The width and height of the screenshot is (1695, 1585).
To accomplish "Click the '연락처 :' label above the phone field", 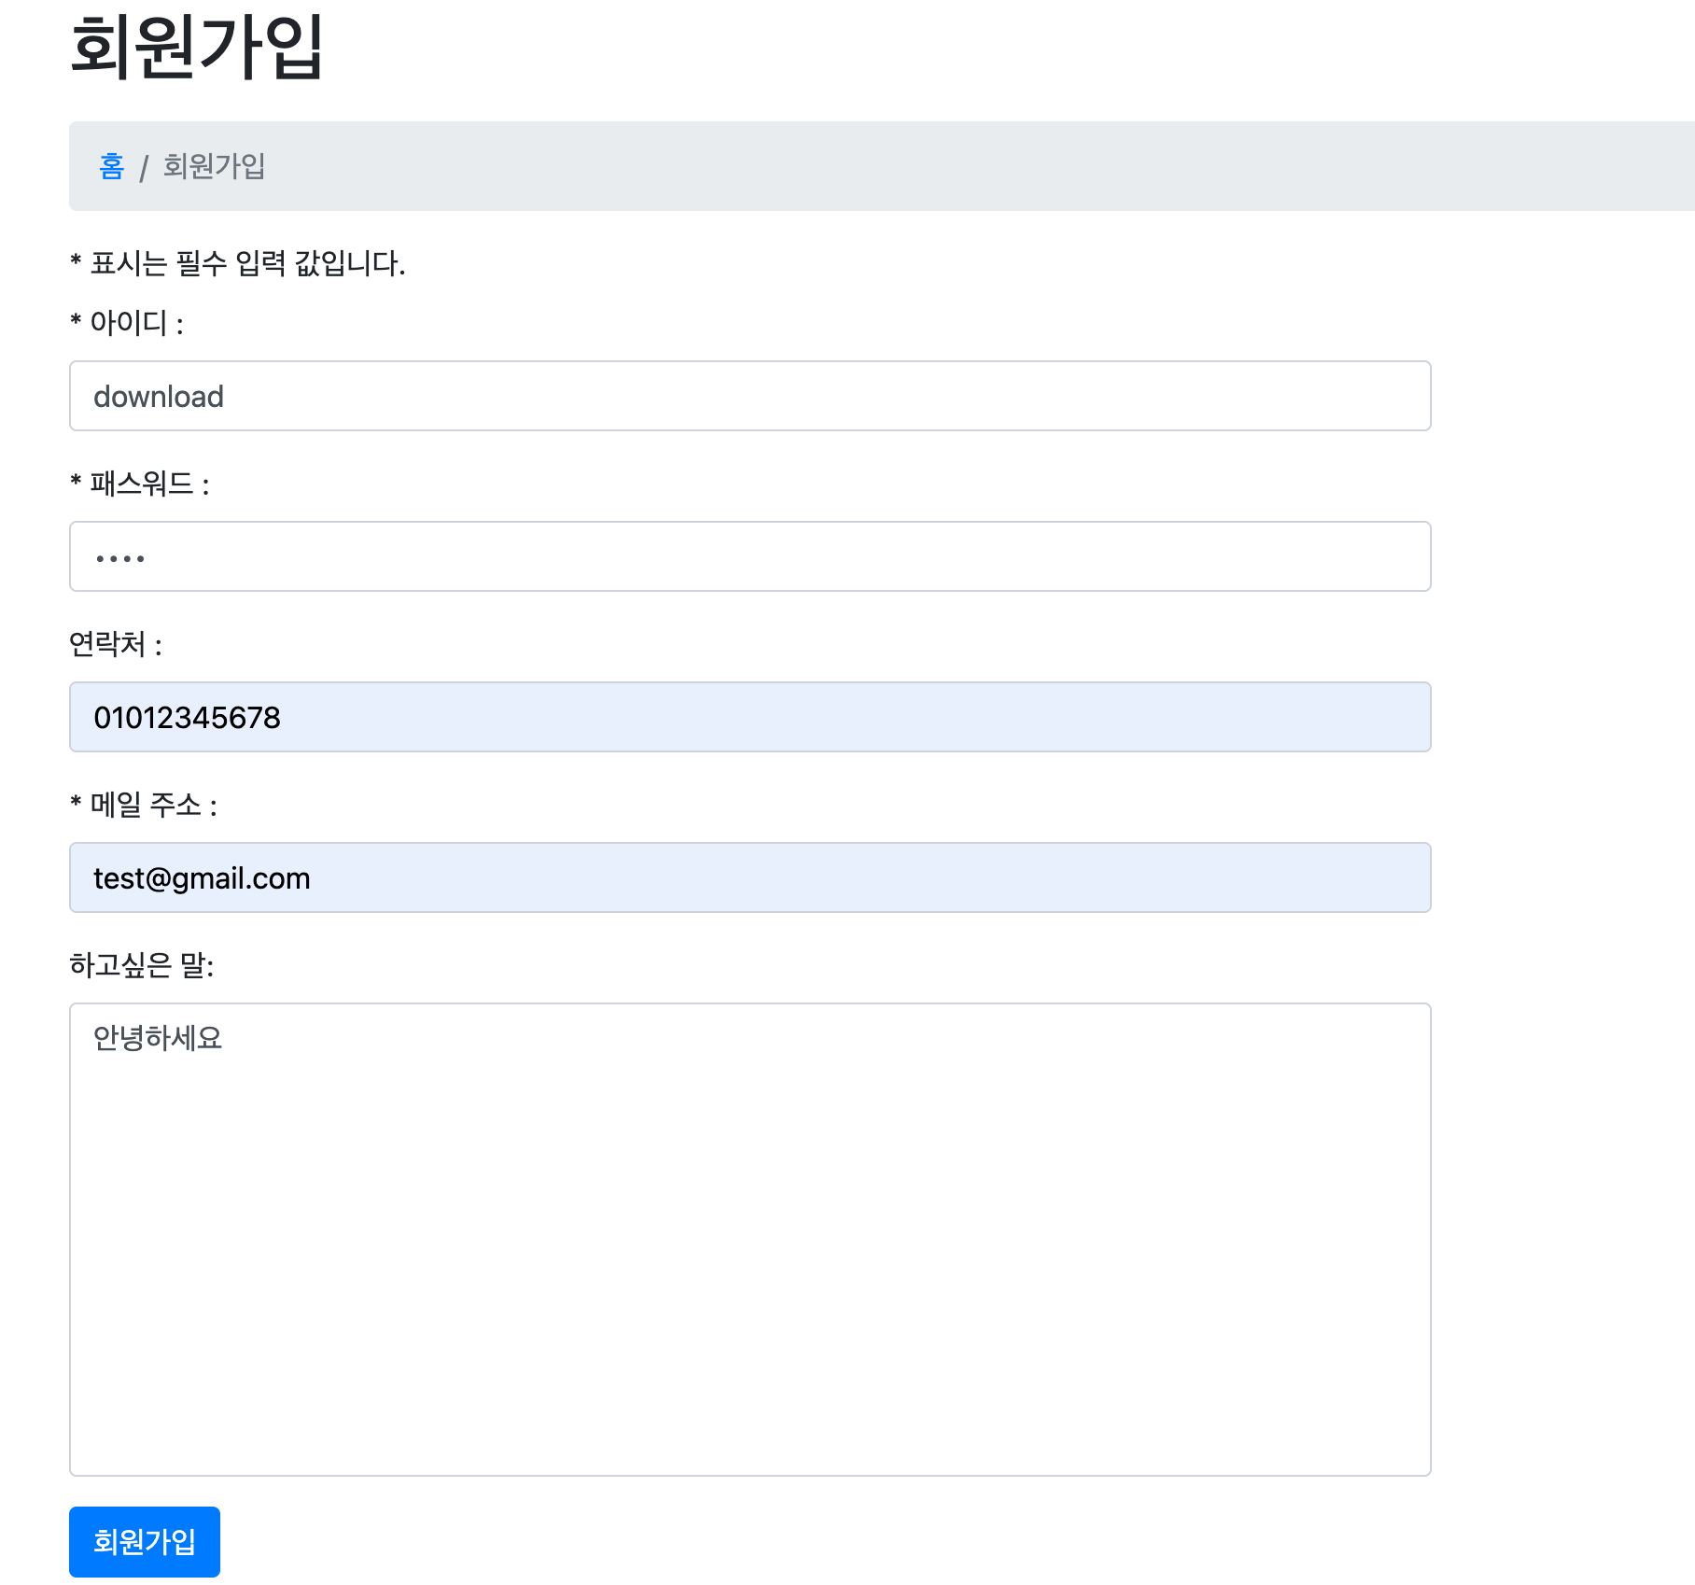I will pyautogui.click(x=115, y=642).
